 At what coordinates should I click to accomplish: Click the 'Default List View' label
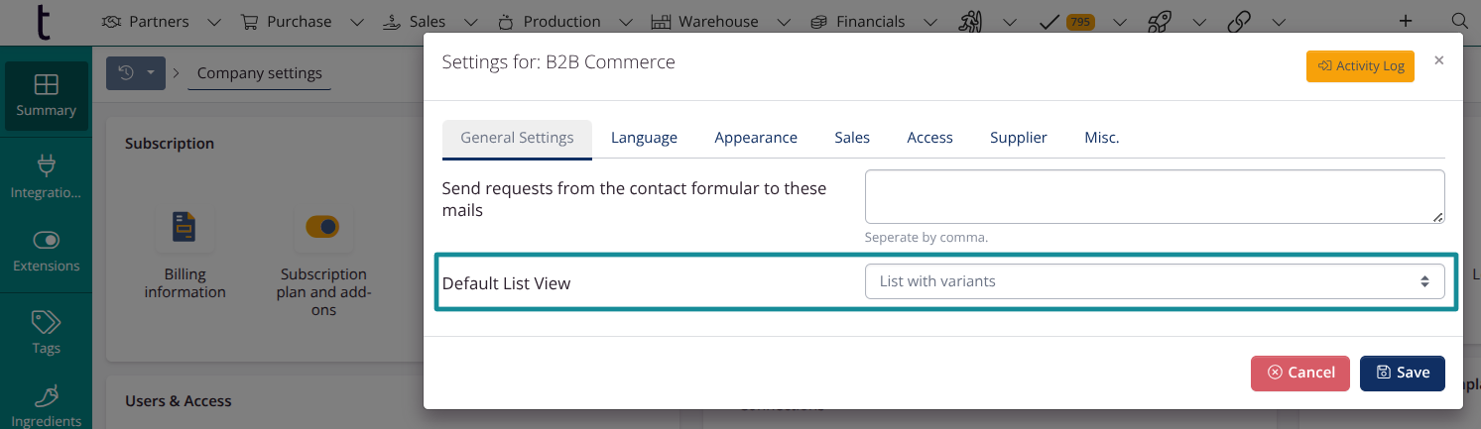click(506, 283)
